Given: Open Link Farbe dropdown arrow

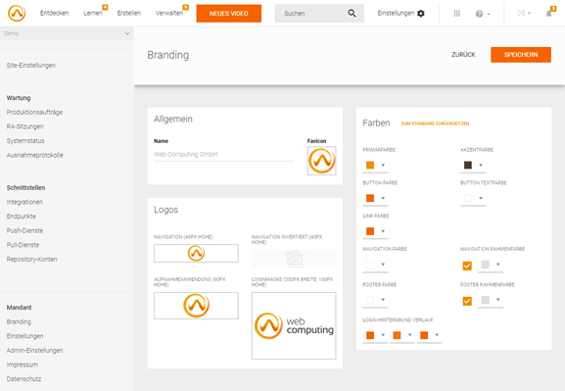Looking at the screenshot, I should pyautogui.click(x=383, y=231).
